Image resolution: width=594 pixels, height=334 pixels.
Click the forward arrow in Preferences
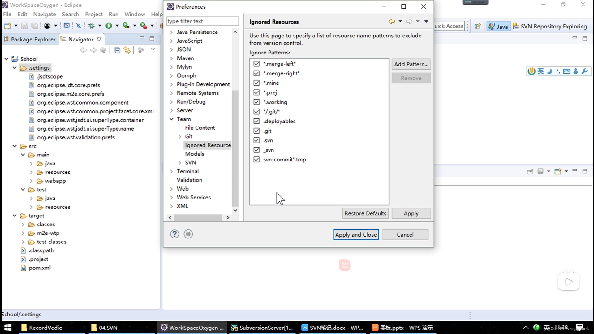(x=409, y=21)
